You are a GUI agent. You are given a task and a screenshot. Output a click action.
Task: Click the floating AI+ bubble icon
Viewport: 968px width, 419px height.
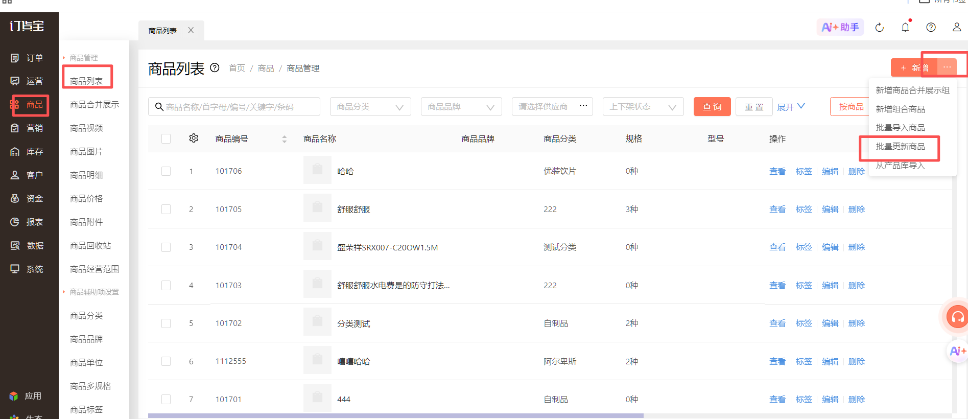pos(957,351)
